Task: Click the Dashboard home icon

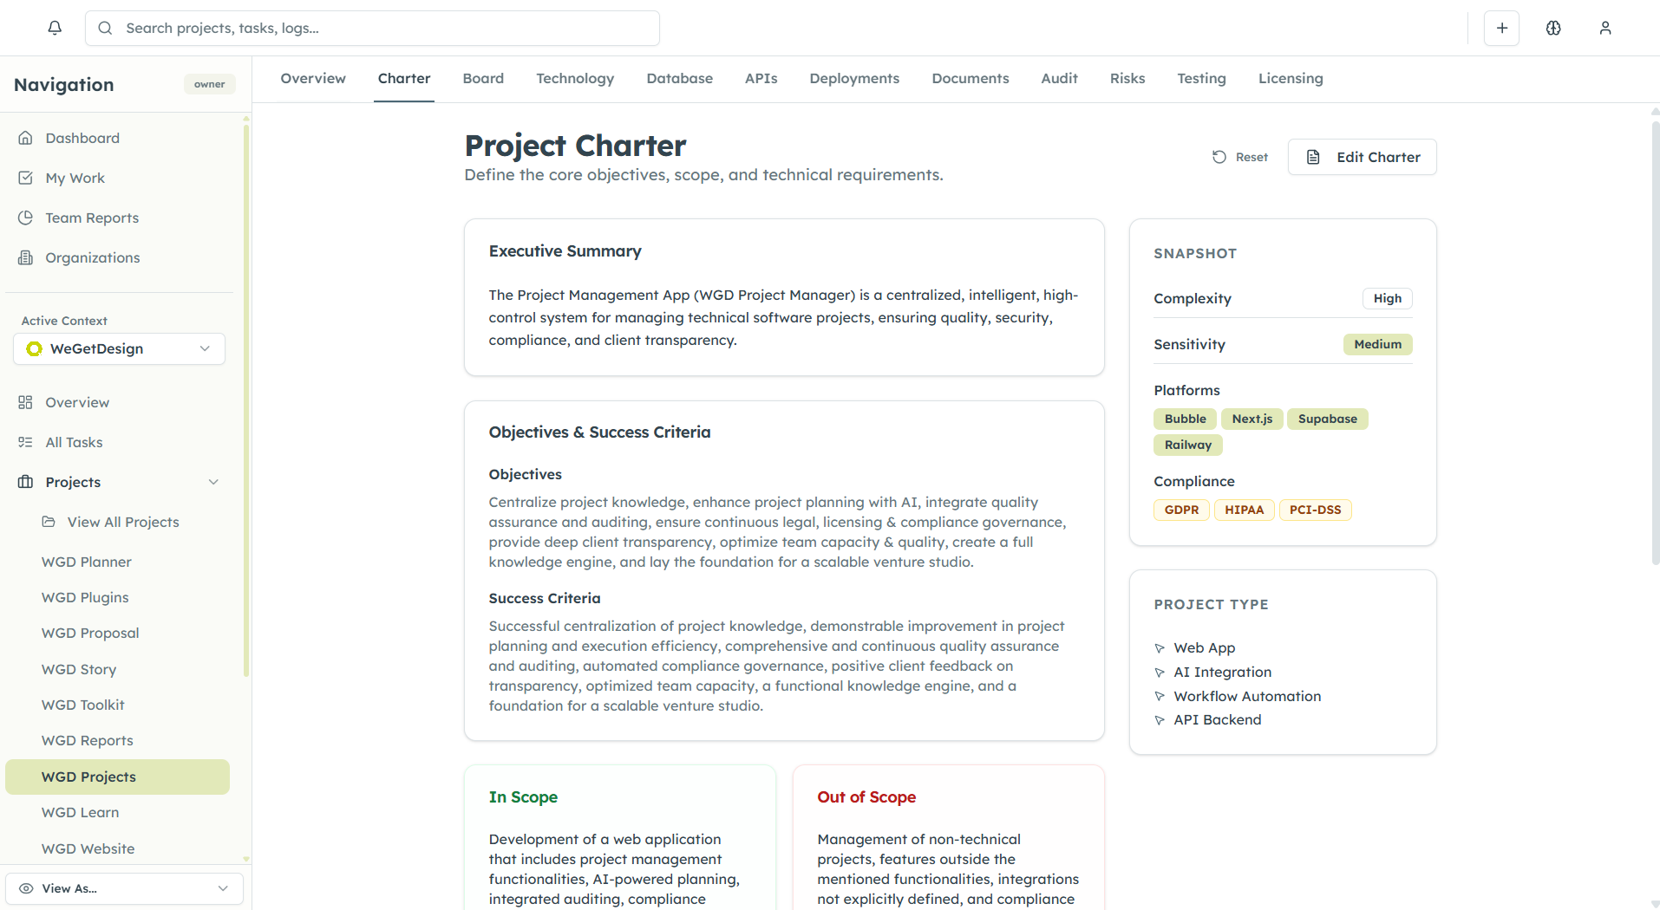Action: click(26, 138)
